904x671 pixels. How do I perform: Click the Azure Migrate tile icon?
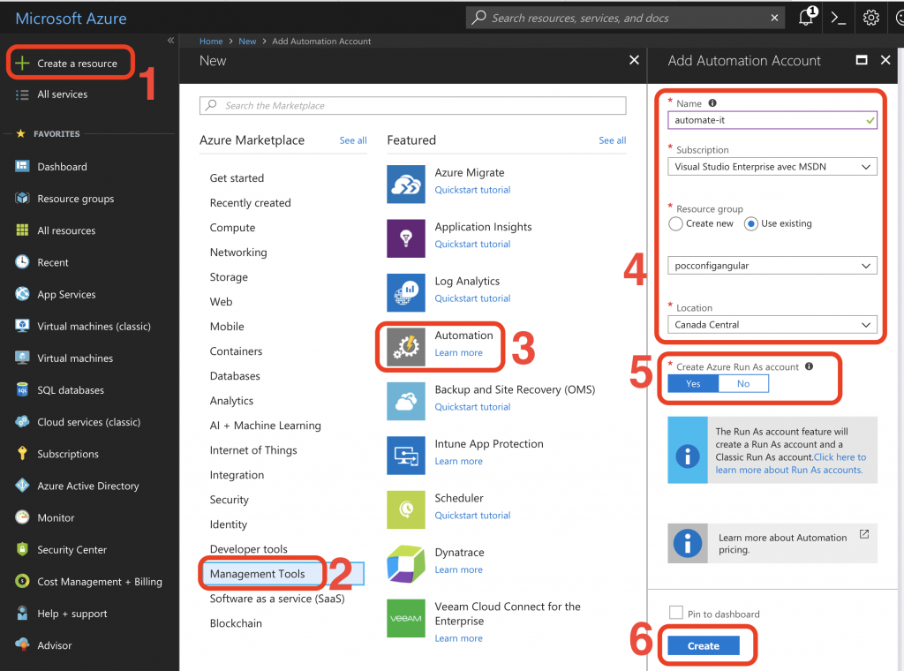click(x=406, y=185)
